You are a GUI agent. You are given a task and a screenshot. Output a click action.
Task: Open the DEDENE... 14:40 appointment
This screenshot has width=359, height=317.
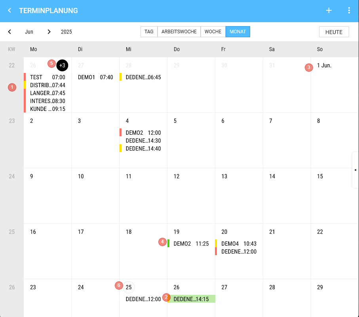click(x=143, y=149)
